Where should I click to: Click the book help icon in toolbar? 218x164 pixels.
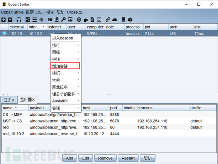123,20
